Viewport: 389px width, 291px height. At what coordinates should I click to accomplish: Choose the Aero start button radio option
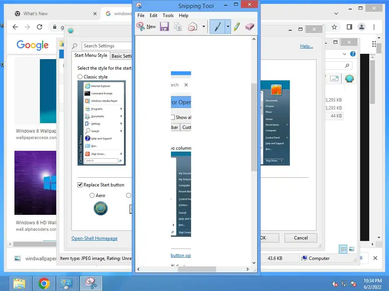tap(92, 196)
